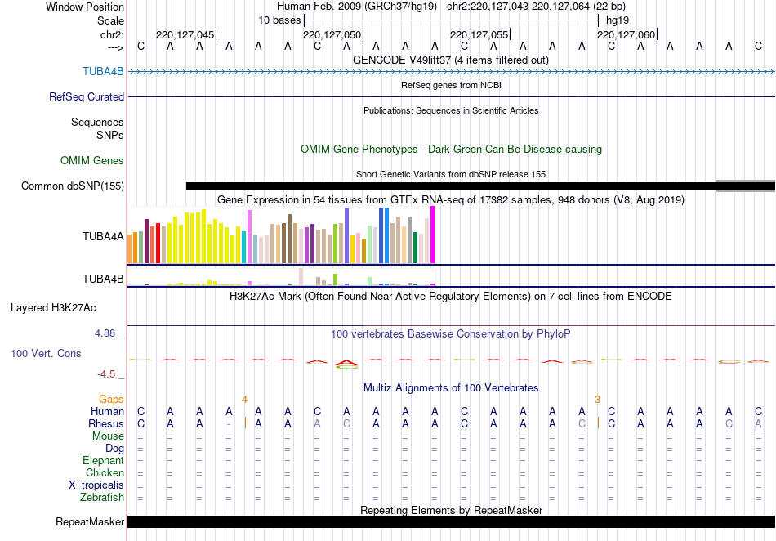This screenshot has width=776, height=541.
Task: Click the chr2:220,127,043-220,127,064 (22 bp) coordinates
Action: click(x=536, y=7)
